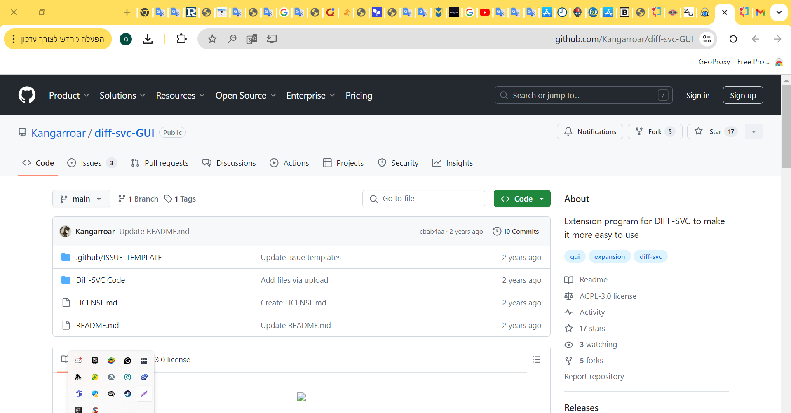The height and width of the screenshot is (413, 791).
Task: Go forward using the browser forward arrow
Action: pos(777,39)
